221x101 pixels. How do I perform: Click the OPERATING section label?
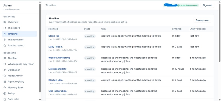coord(9,17)
